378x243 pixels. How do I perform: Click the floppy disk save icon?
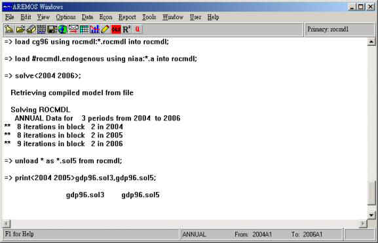[x=52, y=29]
